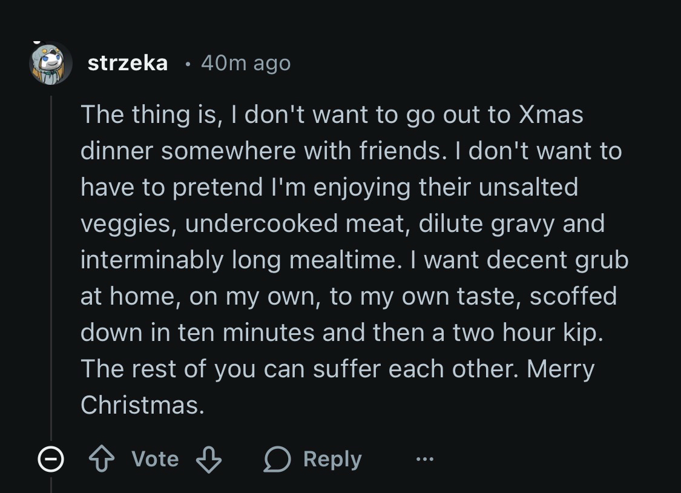This screenshot has width=681, height=493.
Task: Open strzeka's avatar image
Action: 51,63
